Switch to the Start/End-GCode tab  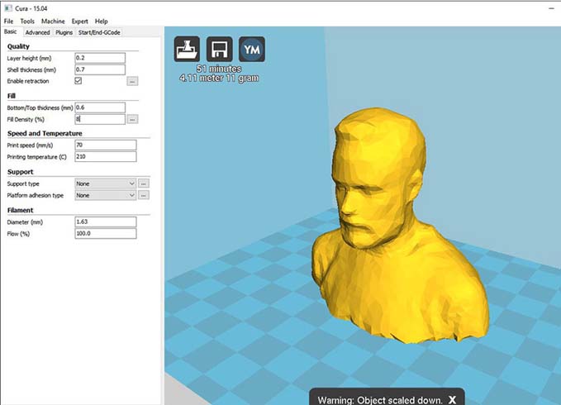(x=99, y=32)
